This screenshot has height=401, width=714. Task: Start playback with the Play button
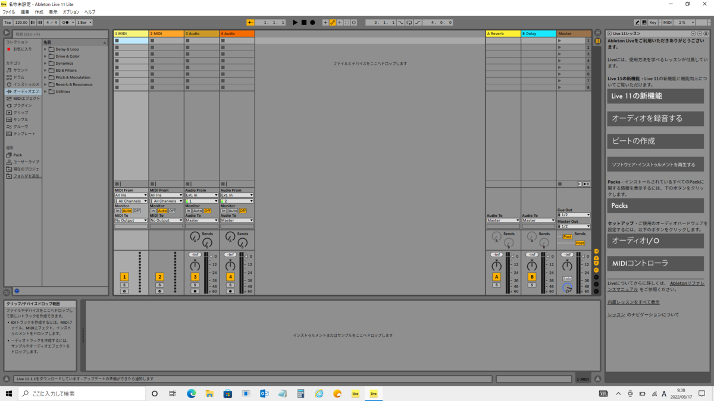tap(295, 23)
